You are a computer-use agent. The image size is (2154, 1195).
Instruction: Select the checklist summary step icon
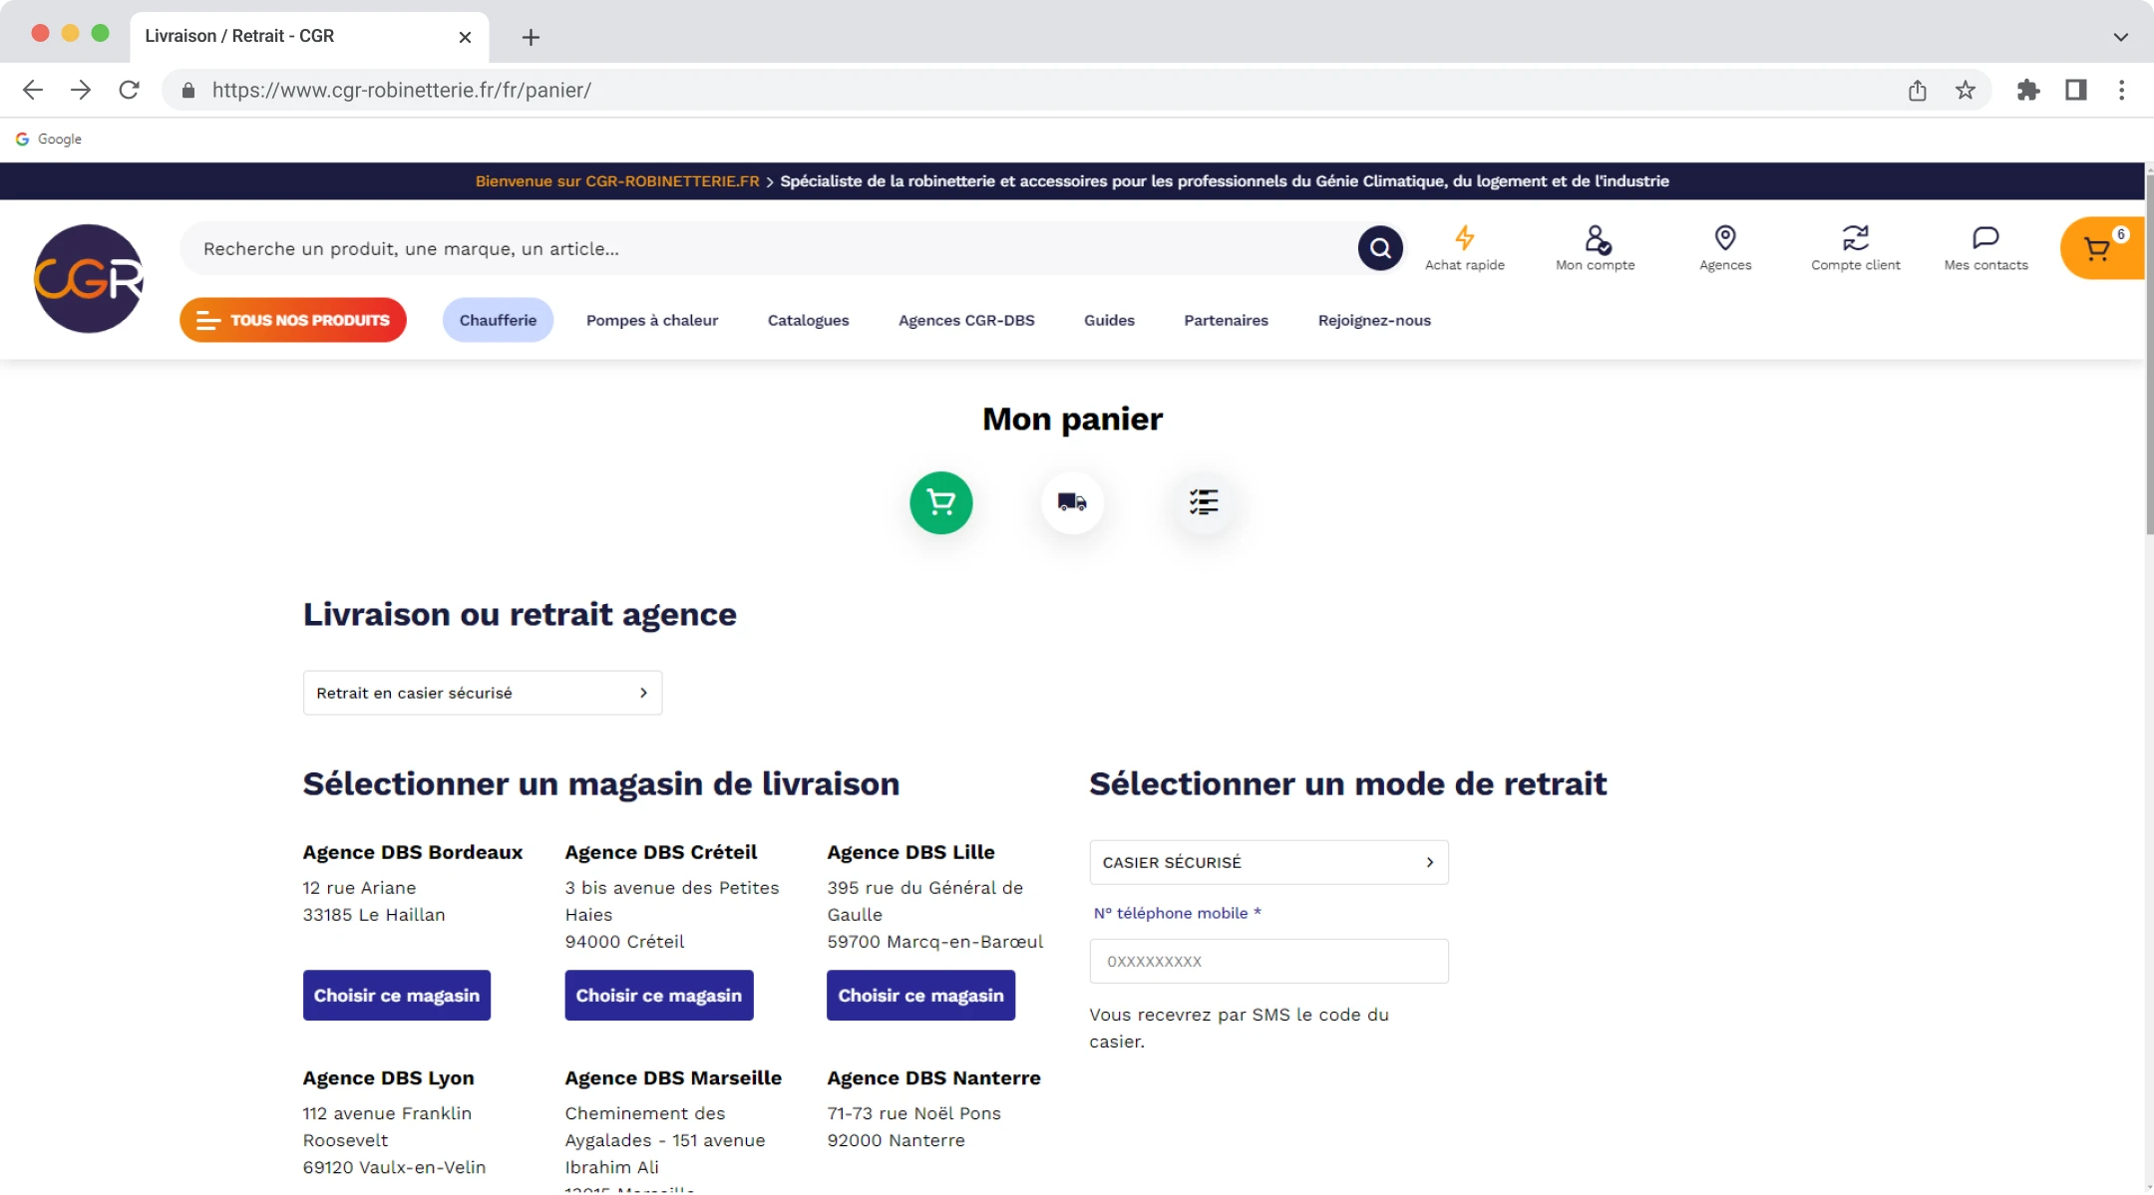[x=1204, y=502]
